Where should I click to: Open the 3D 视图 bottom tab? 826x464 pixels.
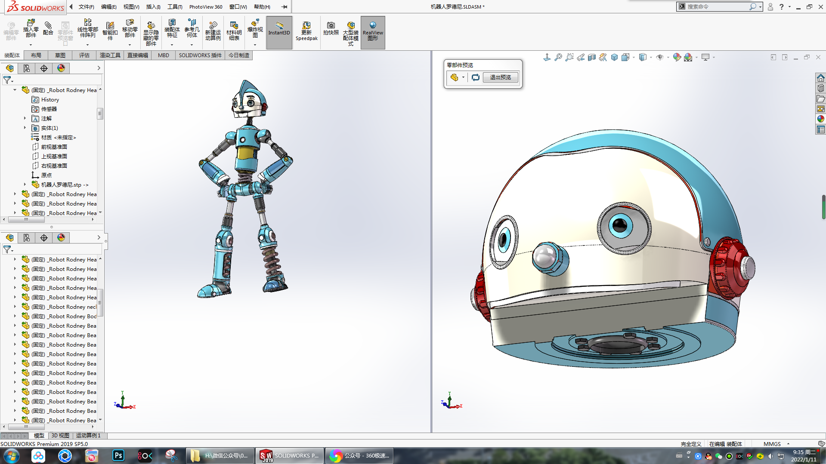pos(60,436)
